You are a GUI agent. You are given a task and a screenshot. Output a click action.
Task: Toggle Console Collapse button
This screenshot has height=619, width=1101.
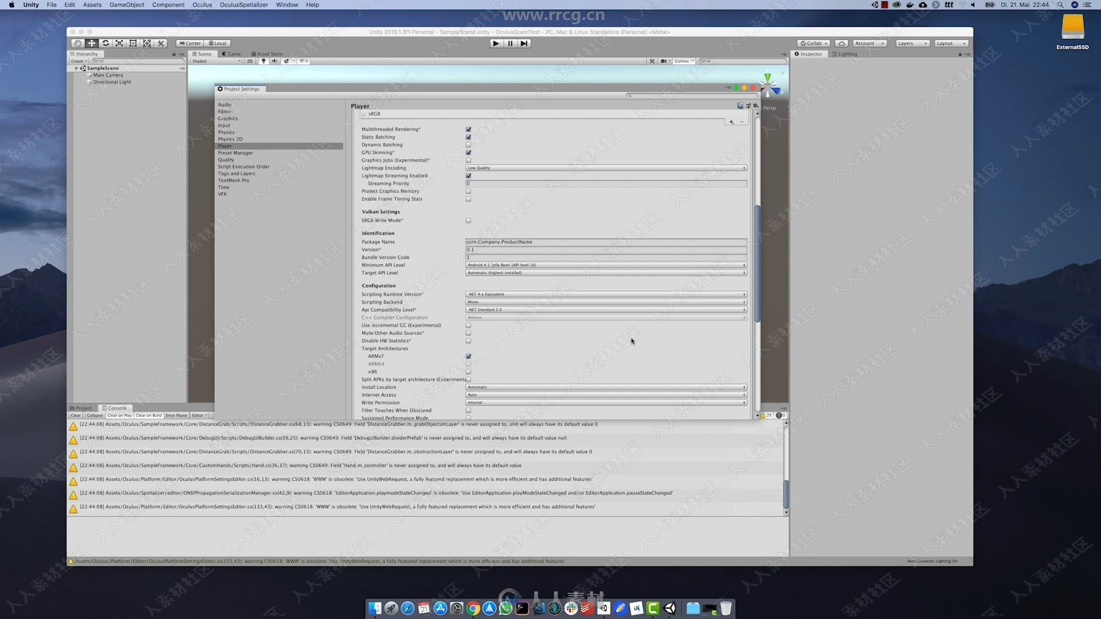pyautogui.click(x=95, y=416)
